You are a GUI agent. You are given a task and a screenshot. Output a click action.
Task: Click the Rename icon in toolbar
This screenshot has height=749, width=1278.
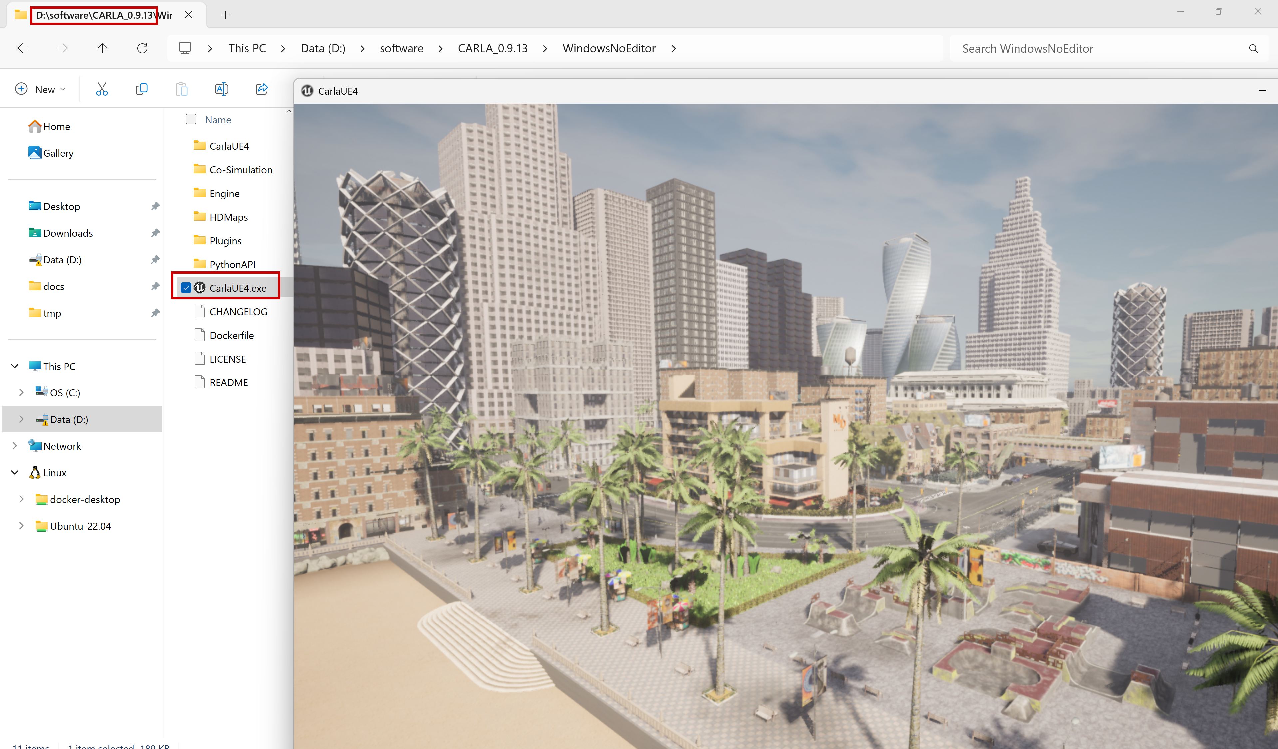tap(222, 89)
